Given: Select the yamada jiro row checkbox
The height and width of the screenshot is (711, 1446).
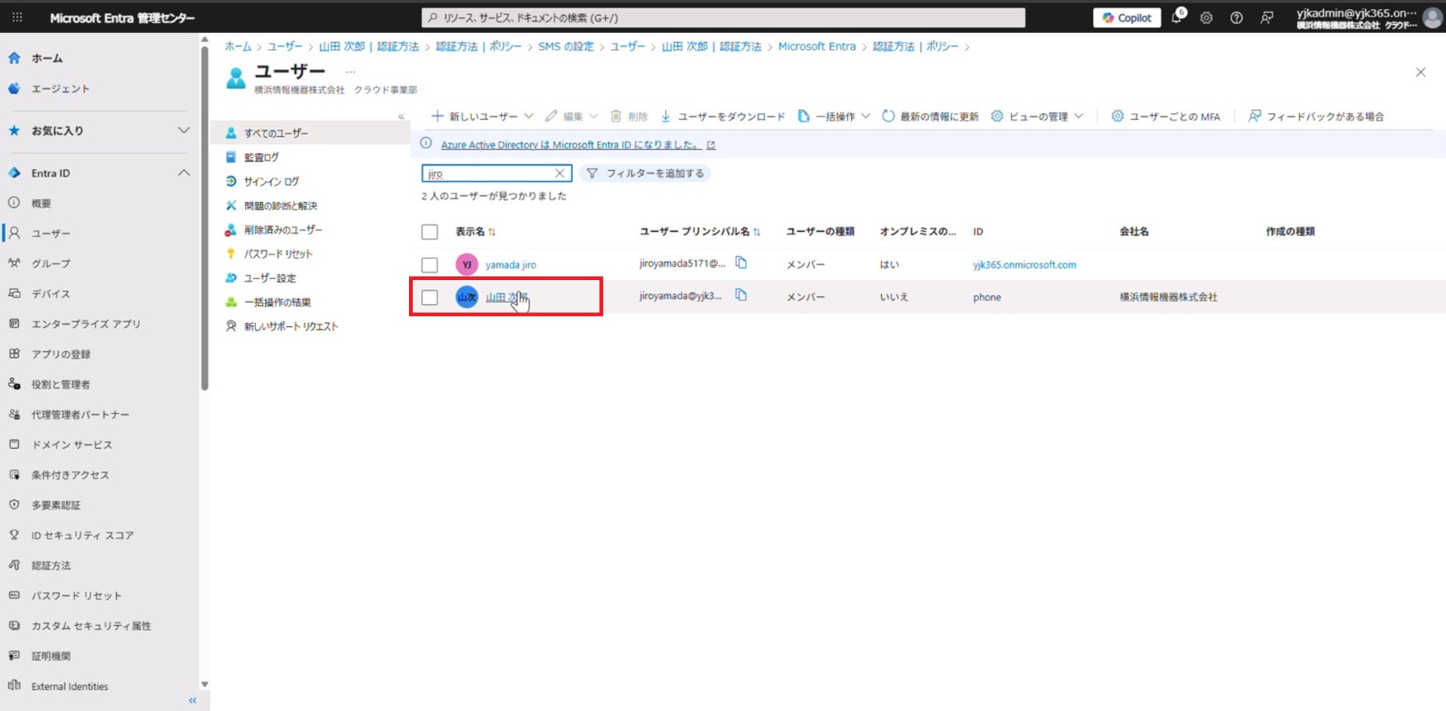Looking at the screenshot, I should (429, 265).
